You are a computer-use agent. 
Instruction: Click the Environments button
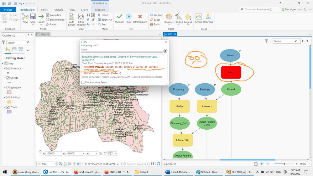[55, 19]
